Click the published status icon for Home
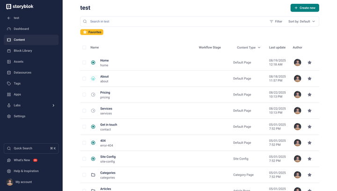 (93, 63)
